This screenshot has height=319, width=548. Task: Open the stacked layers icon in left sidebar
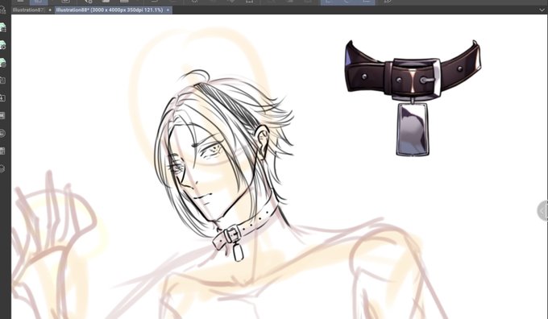pos(2,168)
